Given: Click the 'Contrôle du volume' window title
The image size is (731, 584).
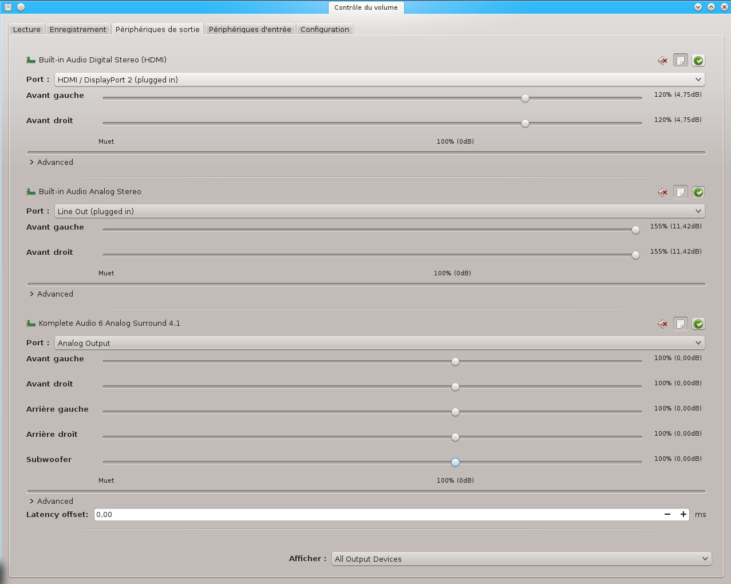Looking at the screenshot, I should click(366, 7).
